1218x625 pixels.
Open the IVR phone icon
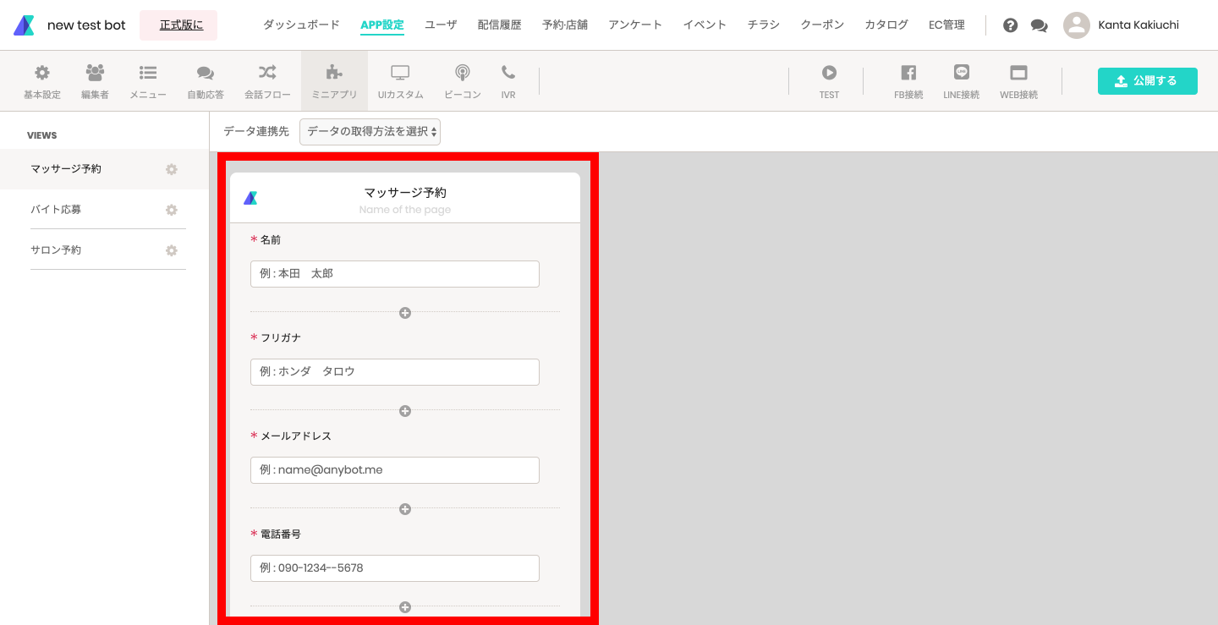click(508, 73)
